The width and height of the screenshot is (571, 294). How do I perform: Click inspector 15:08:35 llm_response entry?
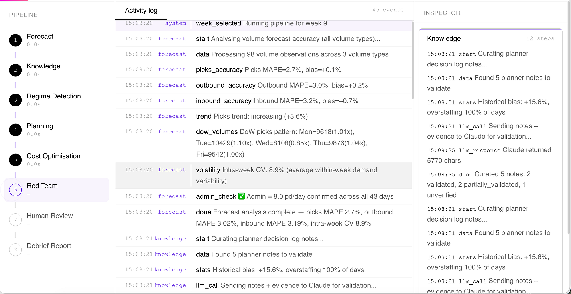[489, 155]
